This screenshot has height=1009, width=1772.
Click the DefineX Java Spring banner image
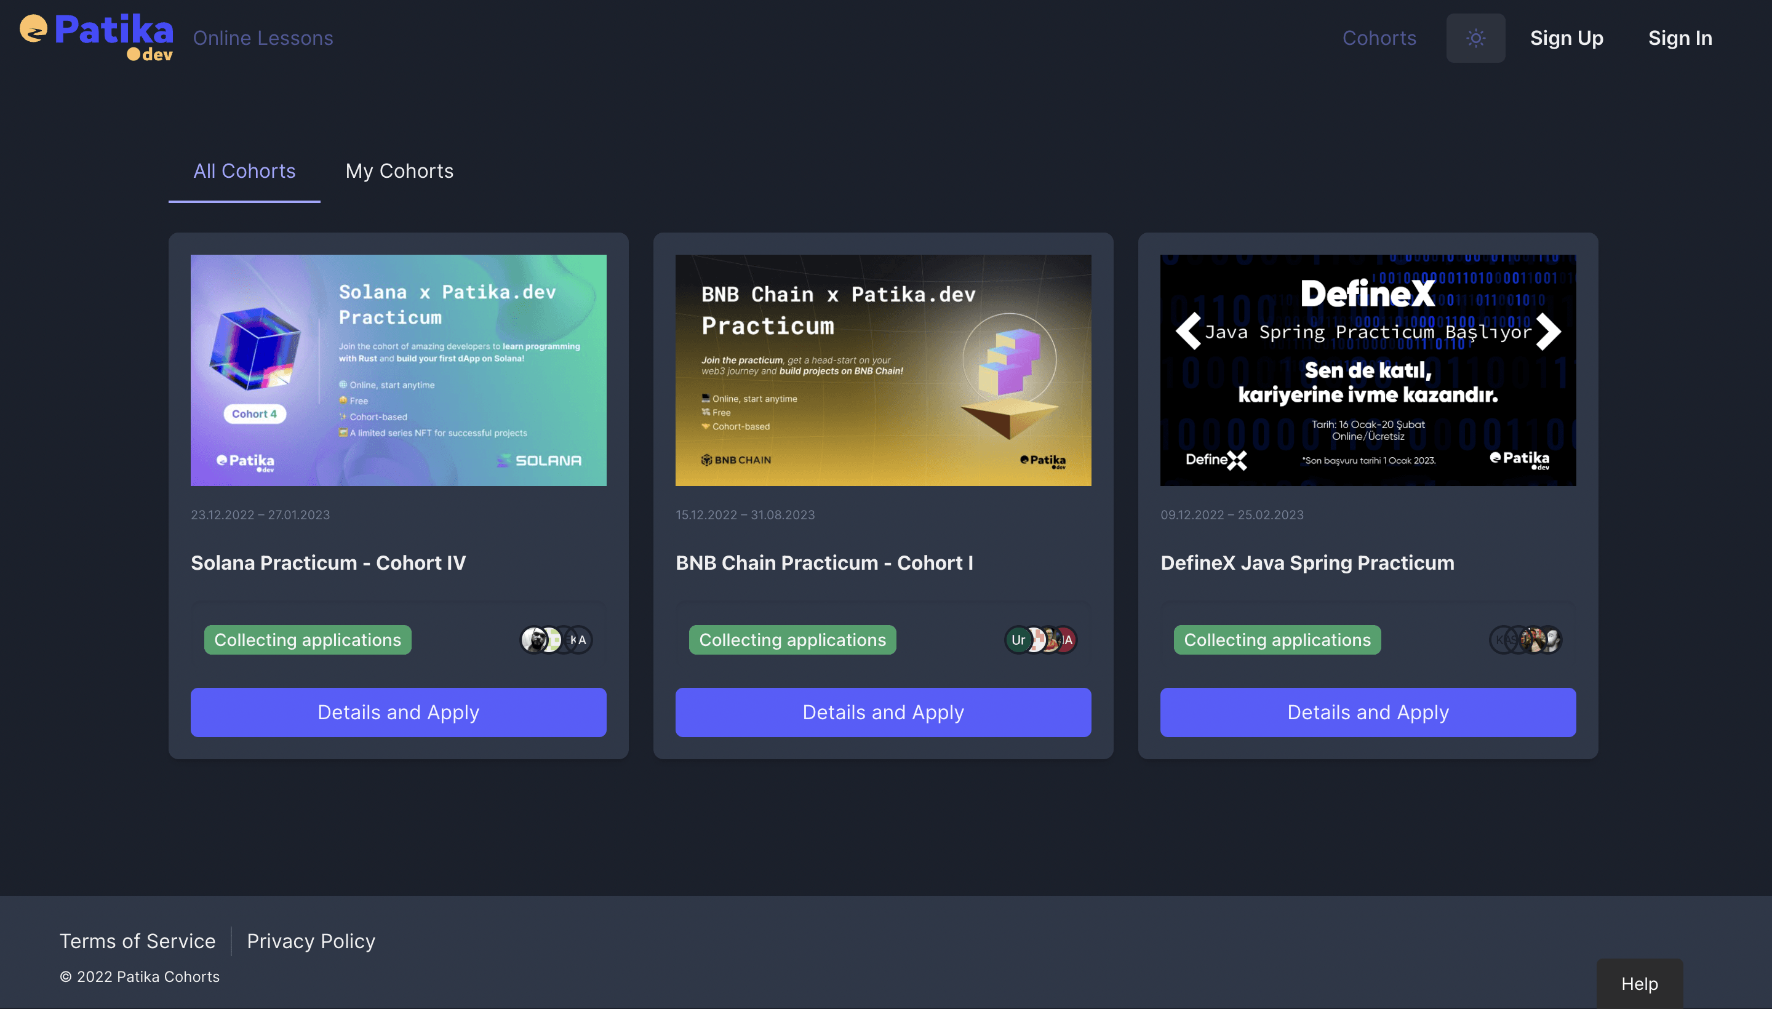click(x=1367, y=369)
